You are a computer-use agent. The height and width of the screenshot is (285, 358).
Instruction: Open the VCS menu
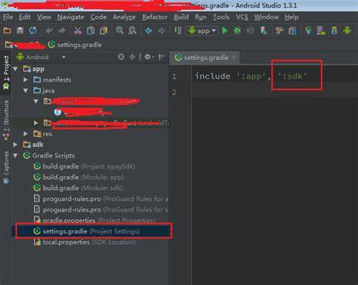pyautogui.click(x=242, y=17)
